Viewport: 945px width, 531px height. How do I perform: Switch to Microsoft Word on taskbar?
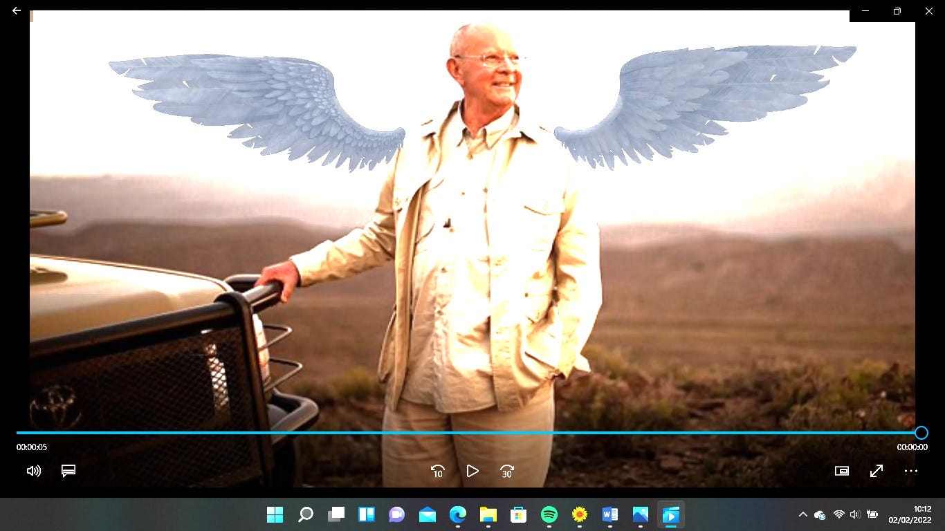[610, 514]
